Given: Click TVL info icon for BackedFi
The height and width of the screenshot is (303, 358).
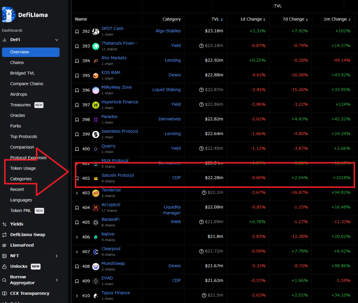Looking at the screenshot, I should click(201, 222).
